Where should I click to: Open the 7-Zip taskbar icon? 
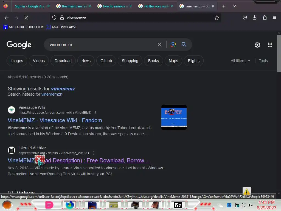point(178,205)
